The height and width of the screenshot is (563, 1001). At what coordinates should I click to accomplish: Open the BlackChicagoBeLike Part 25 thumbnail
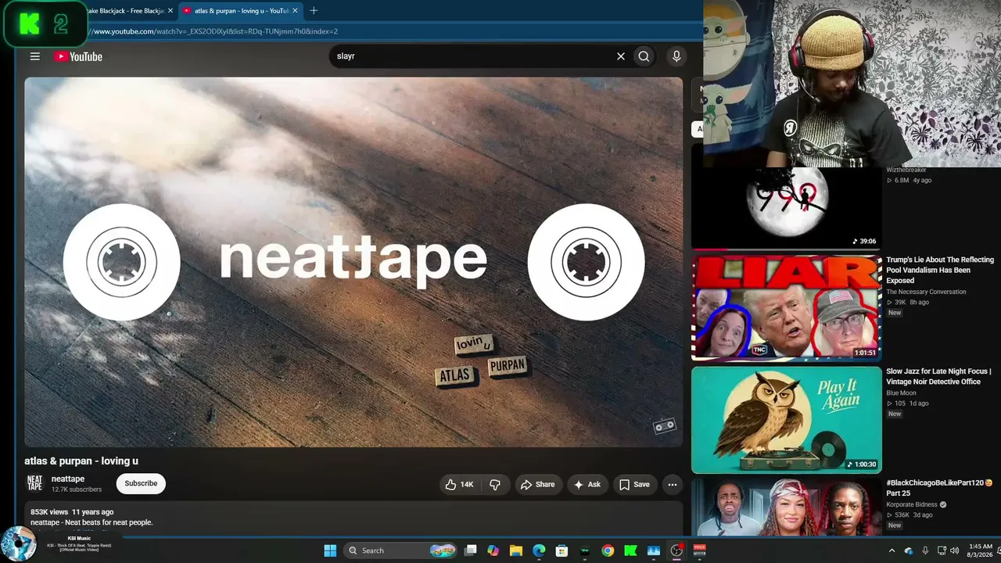click(x=786, y=507)
